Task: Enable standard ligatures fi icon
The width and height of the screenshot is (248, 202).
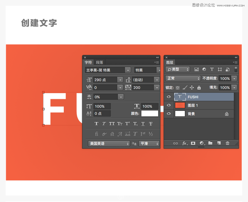Action: [x=97, y=134]
